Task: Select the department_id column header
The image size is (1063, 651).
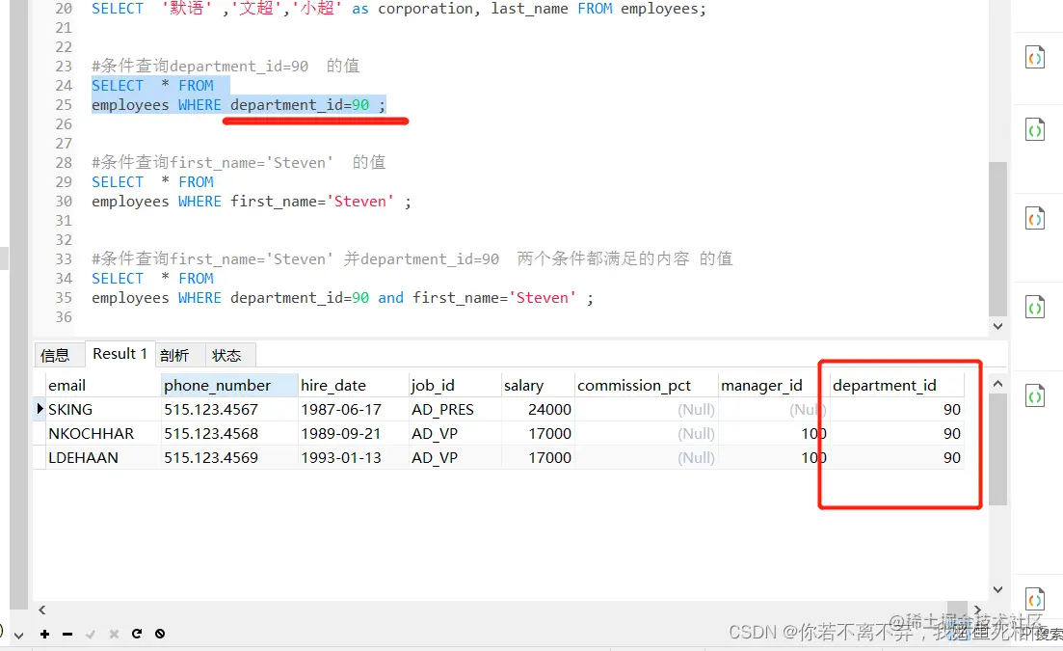Action: click(896, 385)
